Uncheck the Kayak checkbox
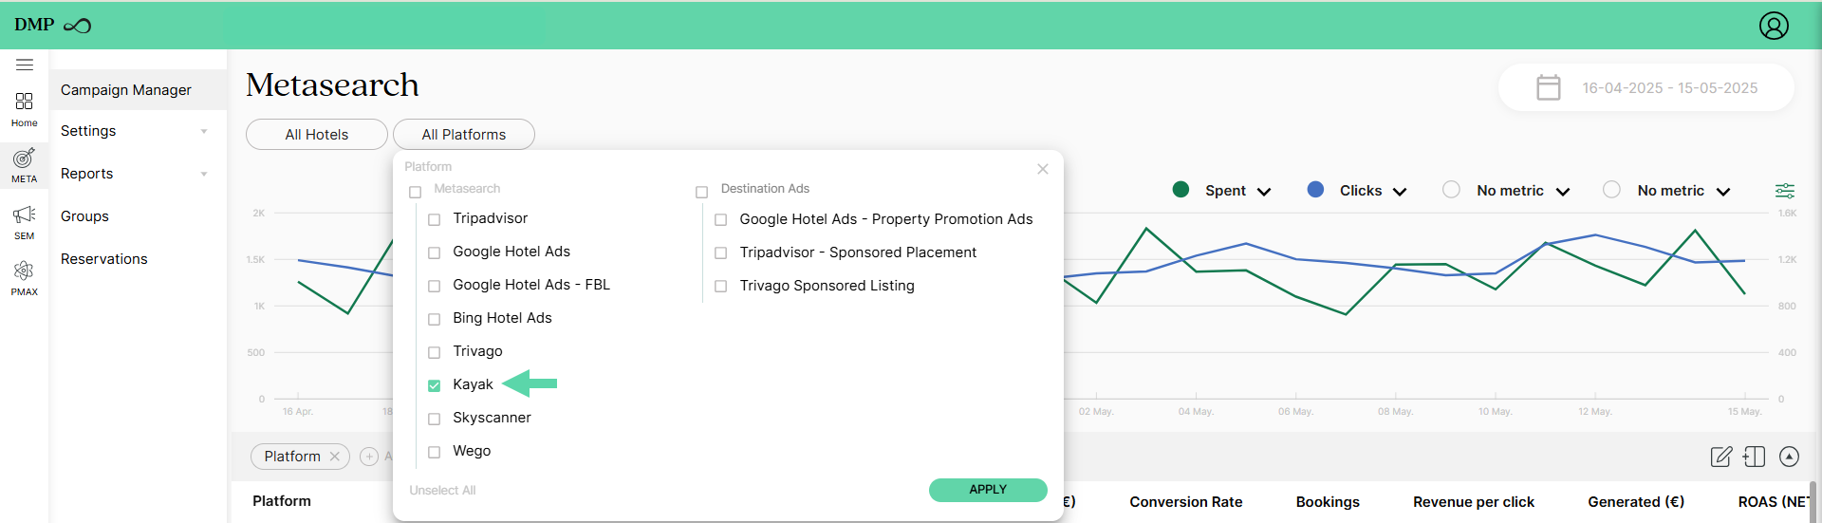Screen dimensions: 1822x523 (434, 385)
